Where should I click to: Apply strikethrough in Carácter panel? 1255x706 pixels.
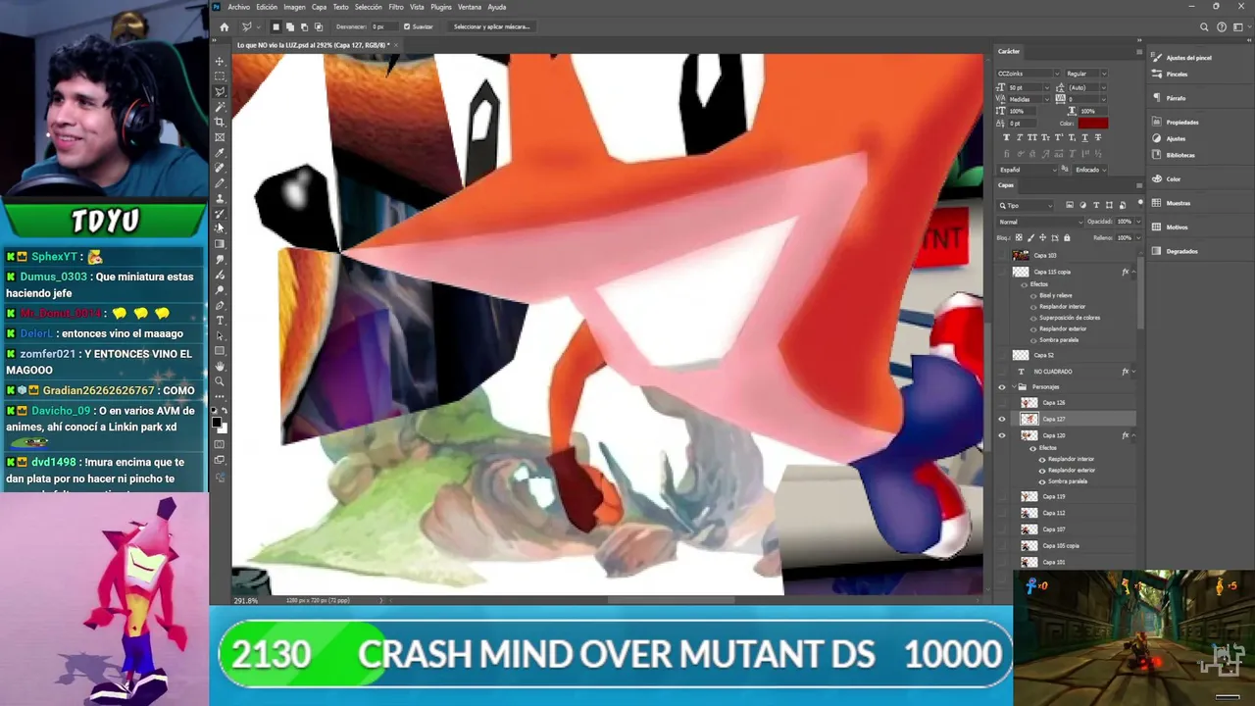point(1097,137)
